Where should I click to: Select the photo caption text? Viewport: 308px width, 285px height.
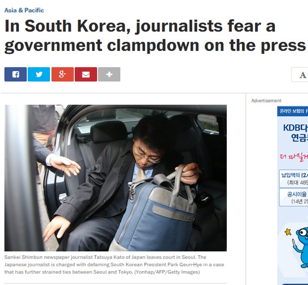[114, 265]
